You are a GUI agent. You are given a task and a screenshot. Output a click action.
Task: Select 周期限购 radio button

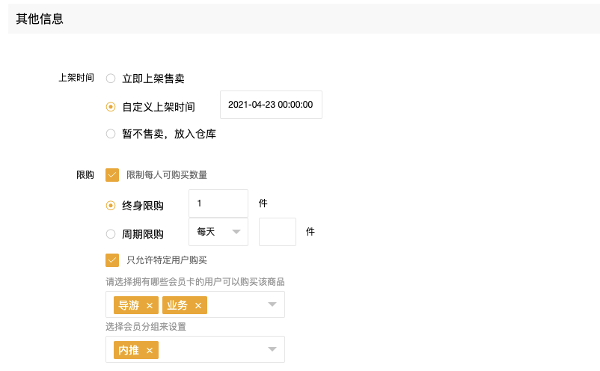click(x=111, y=234)
